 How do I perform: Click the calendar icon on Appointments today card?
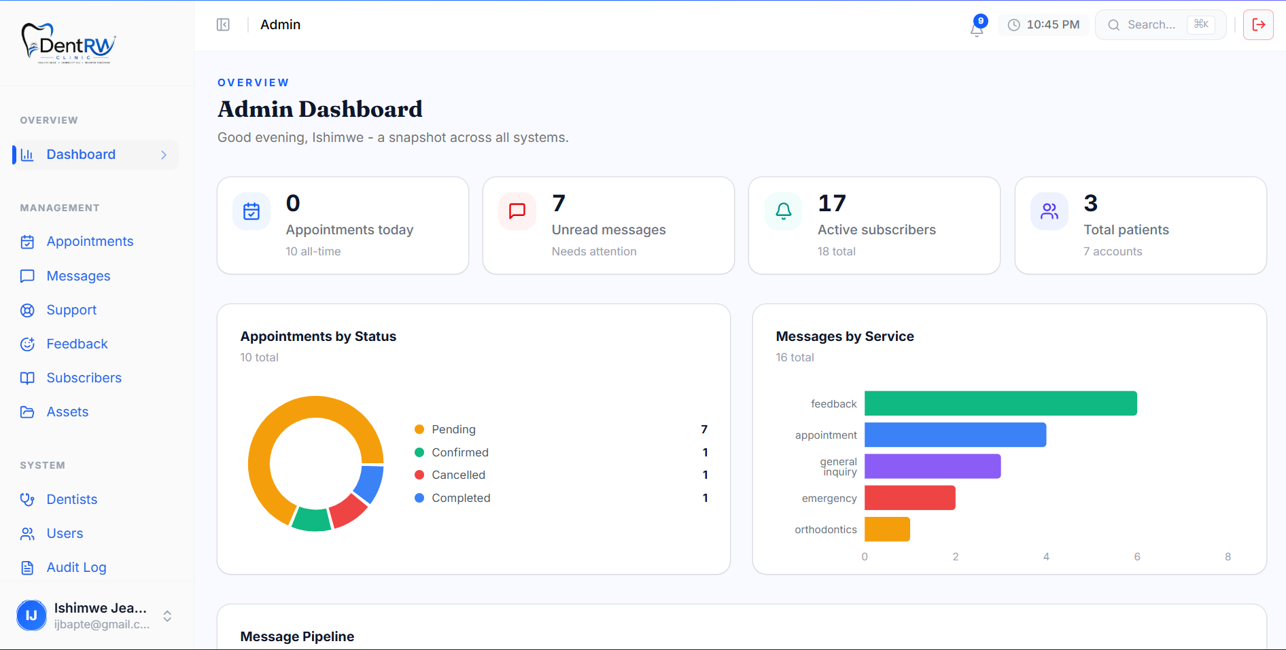(251, 211)
